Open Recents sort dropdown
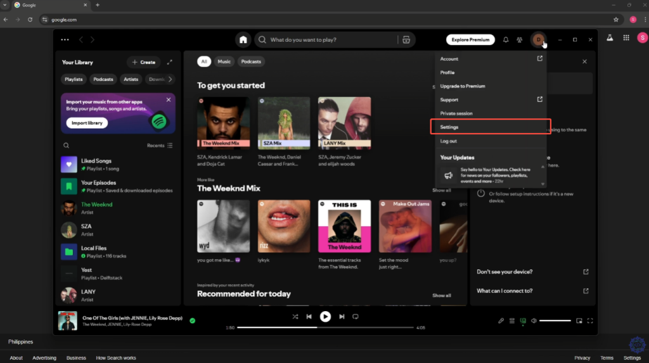649x363 pixels. [x=160, y=145]
